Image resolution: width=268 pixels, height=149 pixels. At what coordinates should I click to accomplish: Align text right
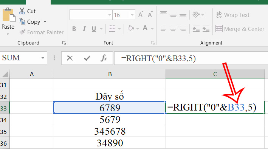[183, 29]
